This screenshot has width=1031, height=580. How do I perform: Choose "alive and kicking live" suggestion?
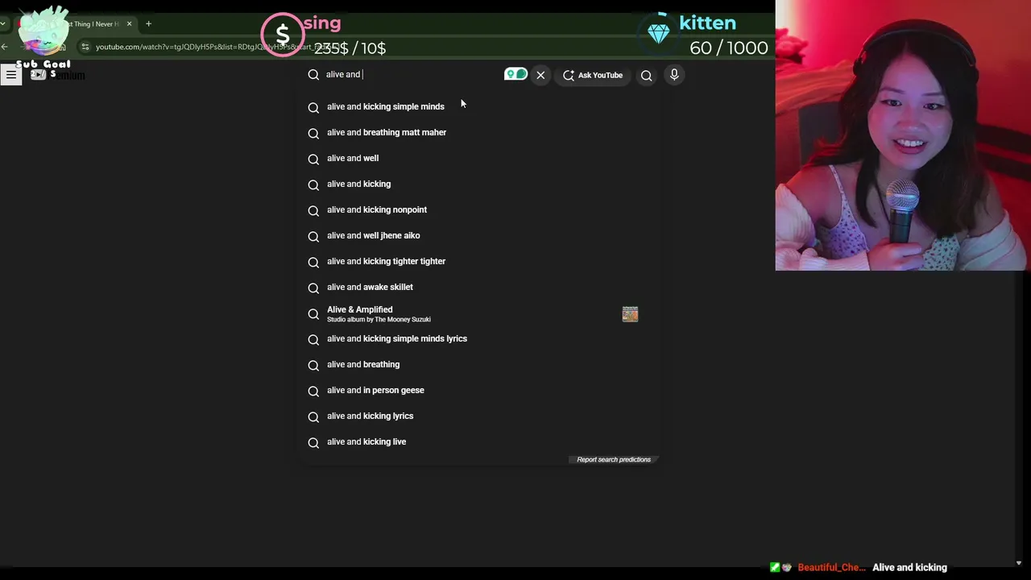480,441
